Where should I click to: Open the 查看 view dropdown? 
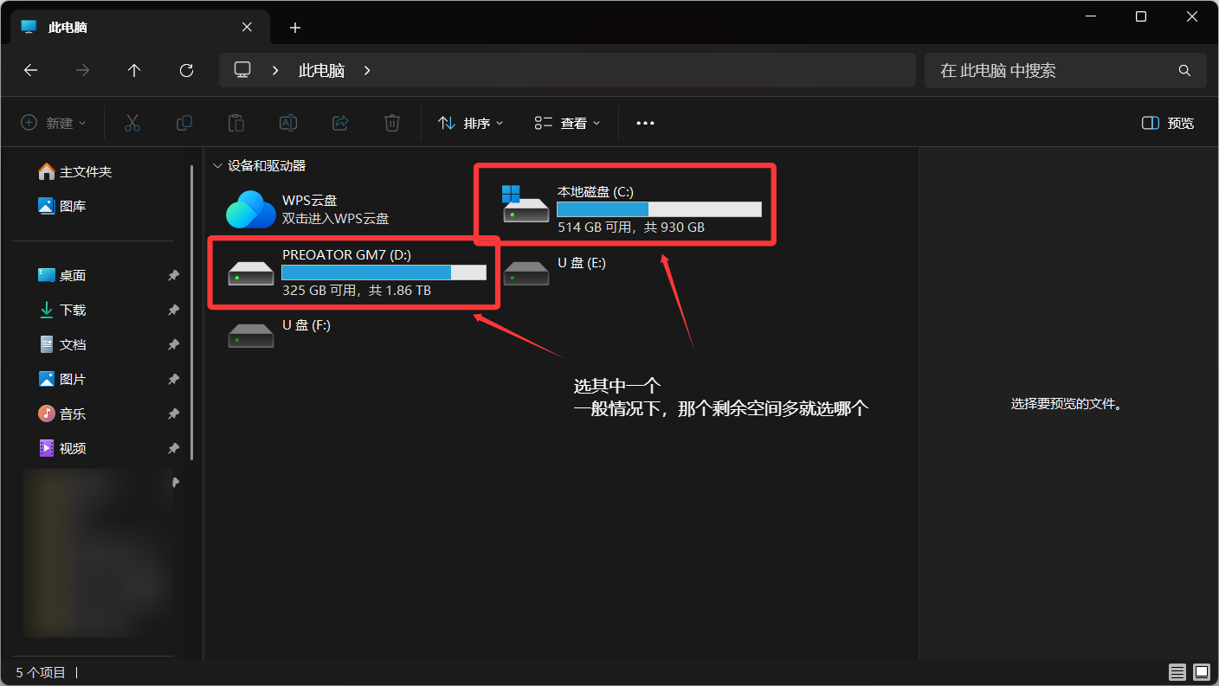(567, 123)
